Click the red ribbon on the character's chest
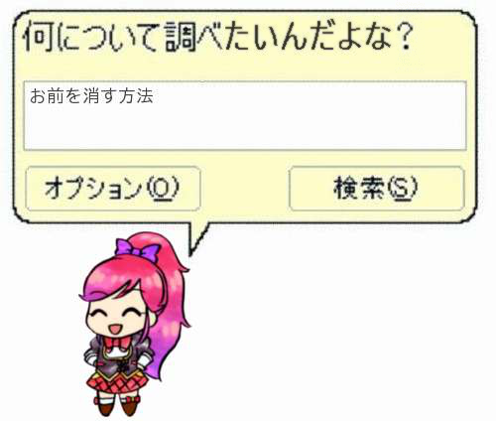The width and height of the screenshot is (496, 421). (x=117, y=343)
